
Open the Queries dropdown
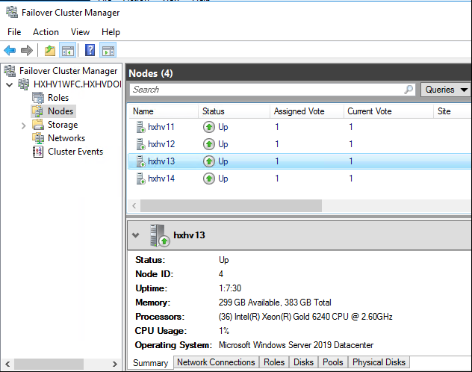pos(446,90)
